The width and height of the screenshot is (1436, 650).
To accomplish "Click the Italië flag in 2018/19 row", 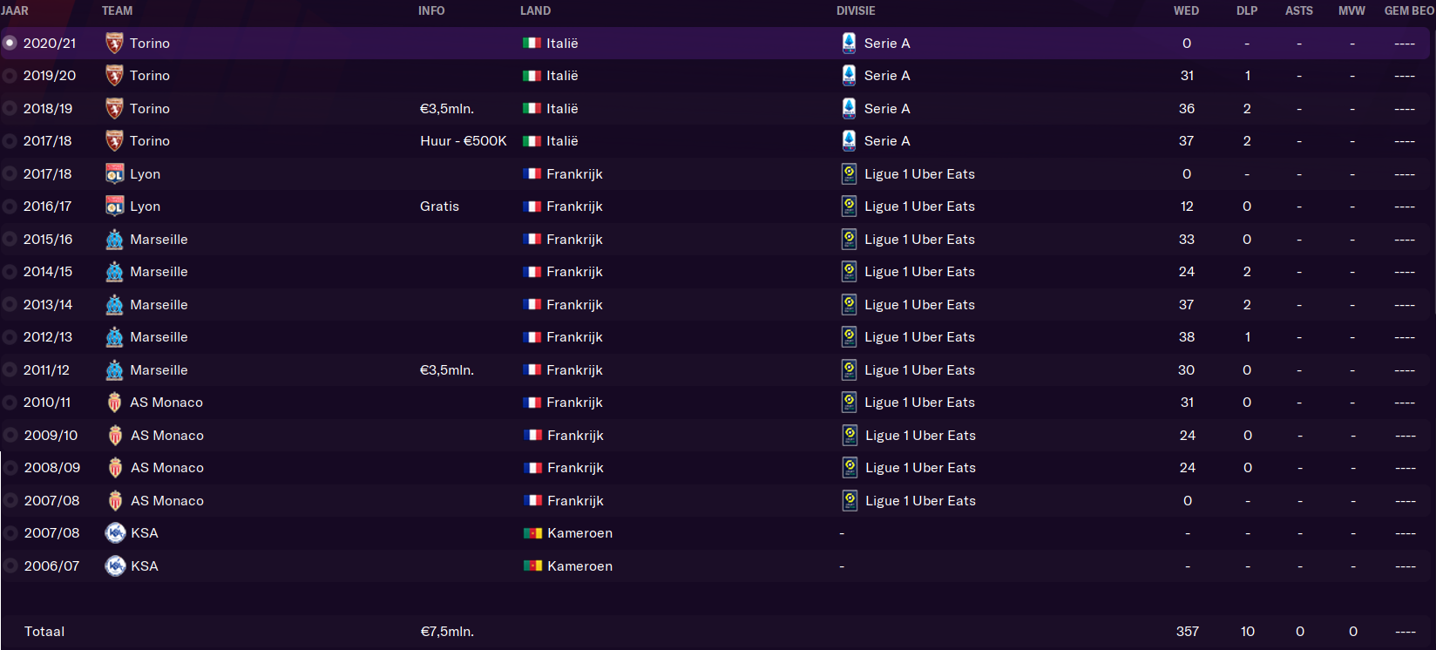I will pos(532,109).
